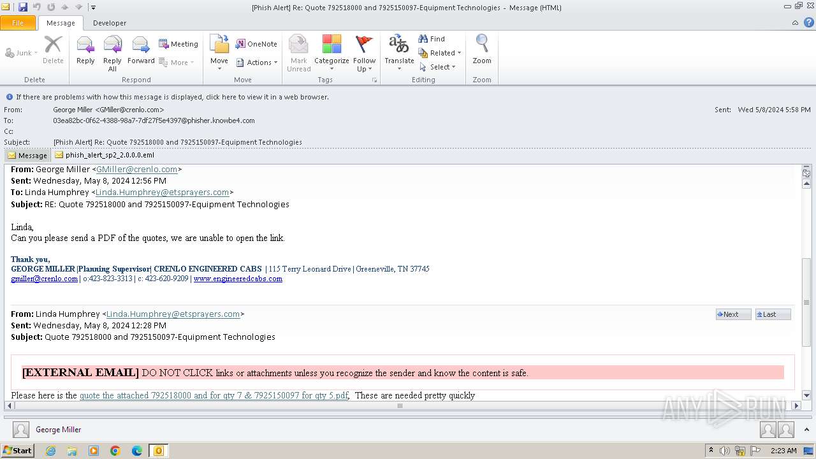Click the volume speaker tray icon
This screenshot has height=459, width=816.
point(725,451)
